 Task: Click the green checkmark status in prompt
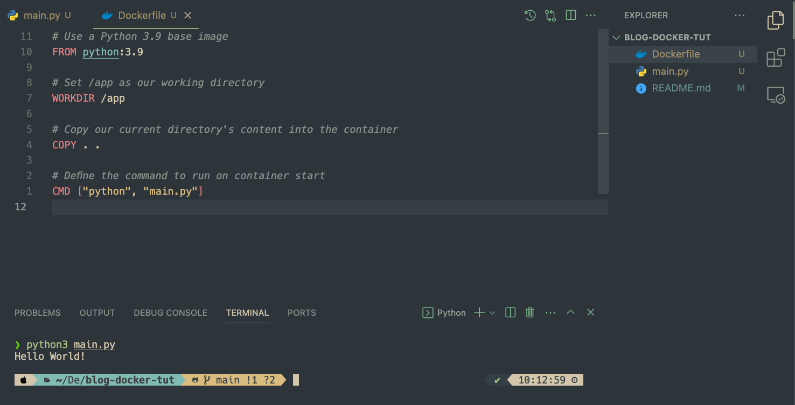click(x=497, y=381)
